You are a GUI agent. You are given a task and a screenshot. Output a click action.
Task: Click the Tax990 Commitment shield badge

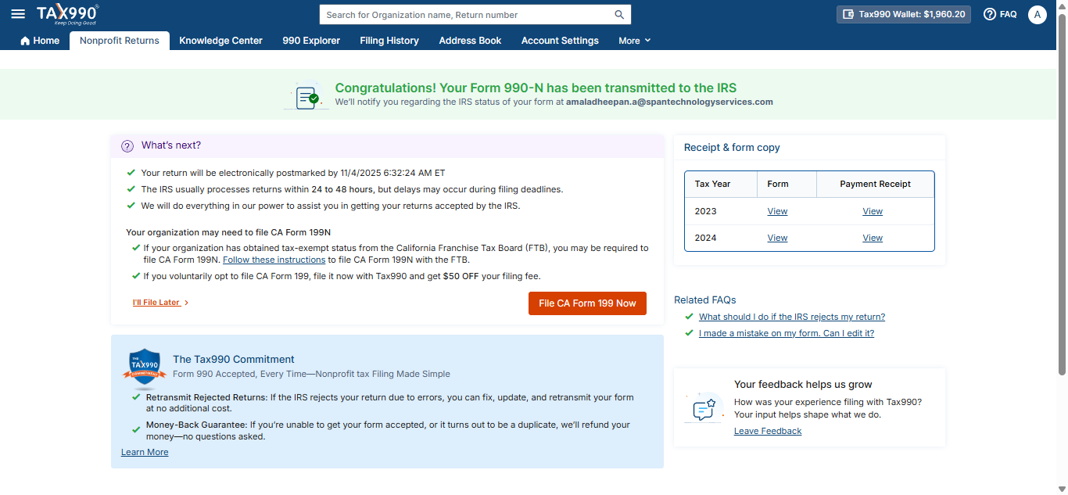[145, 368]
